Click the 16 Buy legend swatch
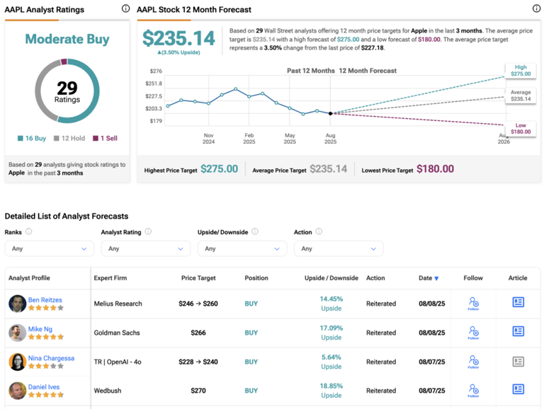 [21, 138]
